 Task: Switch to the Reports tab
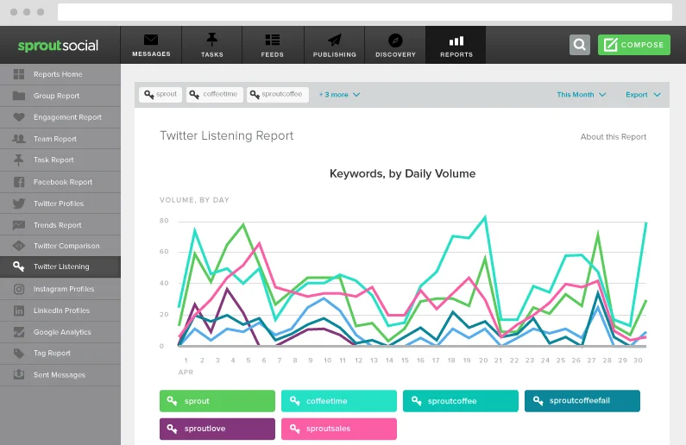coord(456,45)
